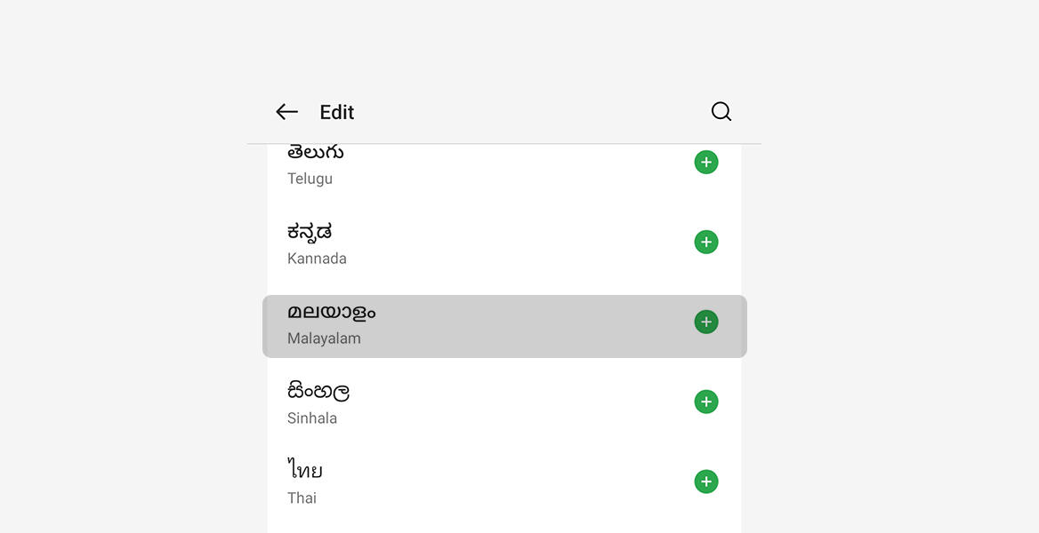This screenshot has width=1039, height=533.
Task: Add Thai with the plus button
Action: 706,481
